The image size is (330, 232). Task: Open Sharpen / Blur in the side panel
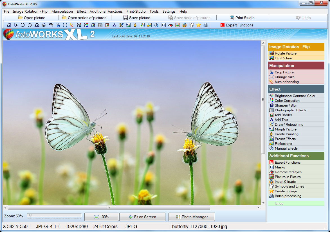296,105
